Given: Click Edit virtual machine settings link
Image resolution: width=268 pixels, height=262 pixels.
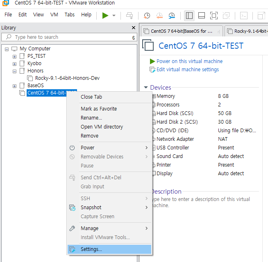Looking at the screenshot, I should [188, 70].
